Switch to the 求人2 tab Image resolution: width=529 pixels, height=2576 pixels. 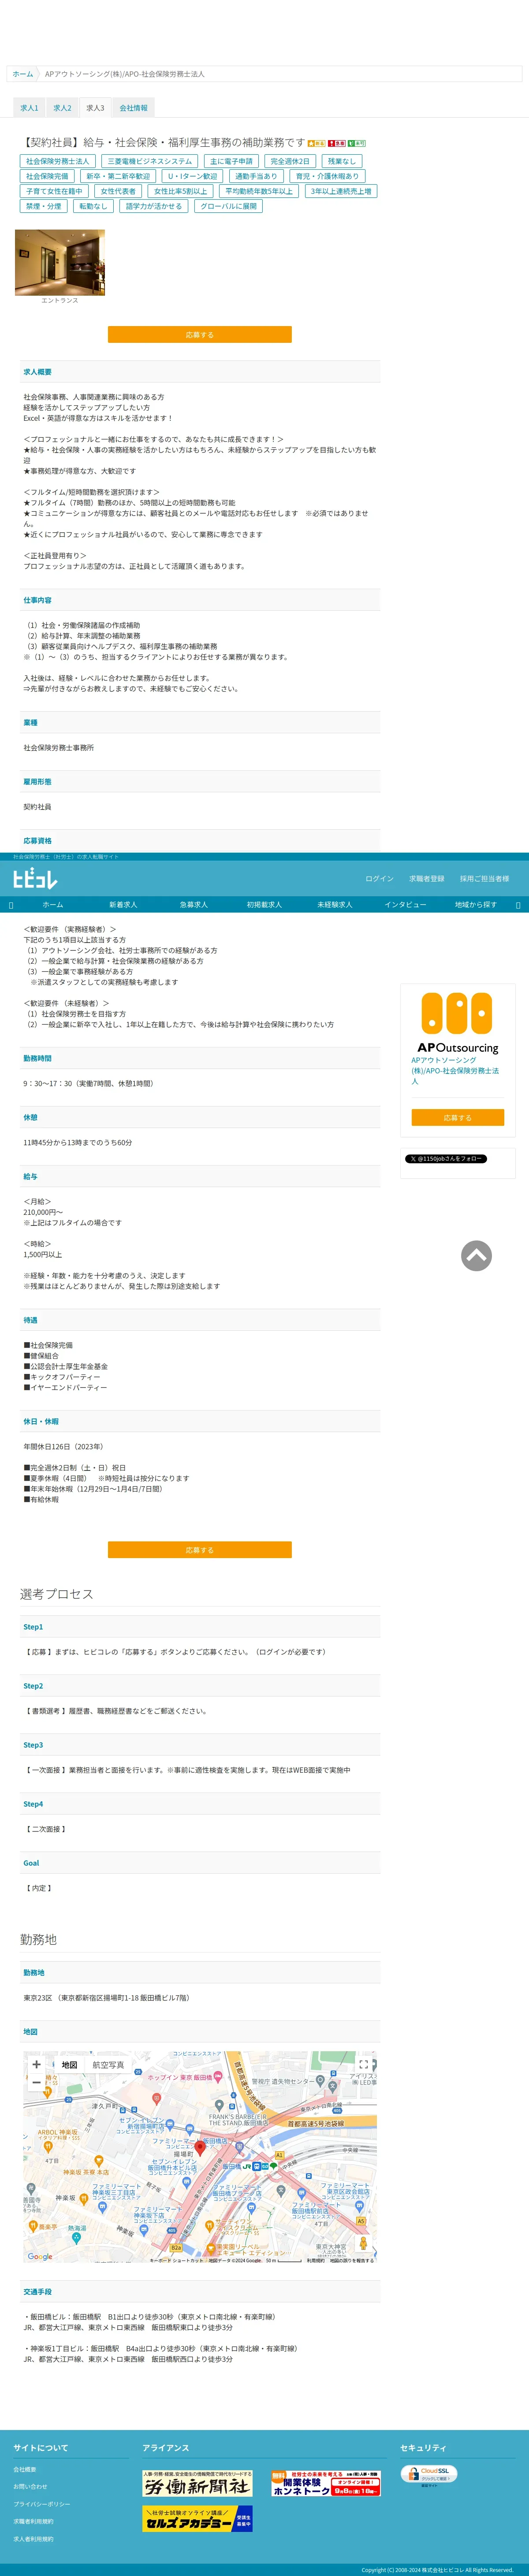click(x=62, y=108)
